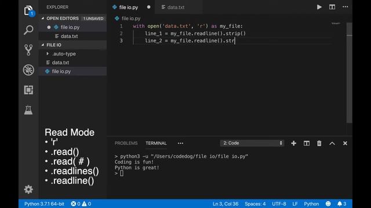Screen dimensions: 371x208
Task: Select file io.py under Open Editors
Action: click(72, 27)
